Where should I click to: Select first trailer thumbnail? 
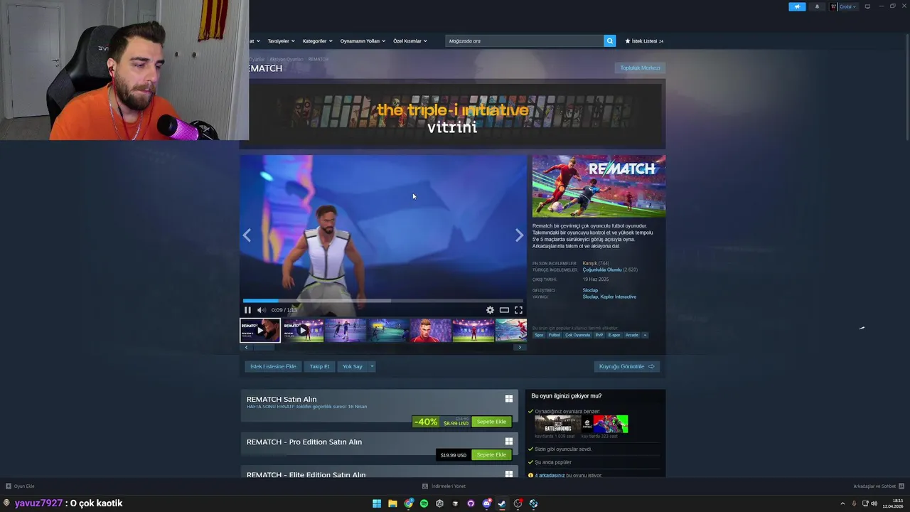click(260, 330)
